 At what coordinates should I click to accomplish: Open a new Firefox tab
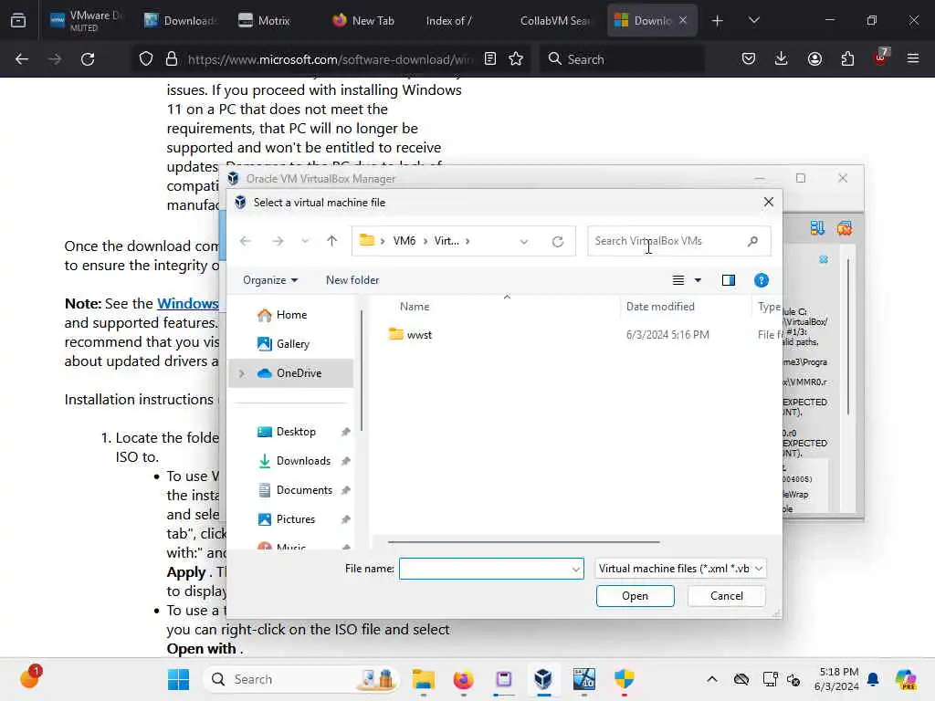718,20
